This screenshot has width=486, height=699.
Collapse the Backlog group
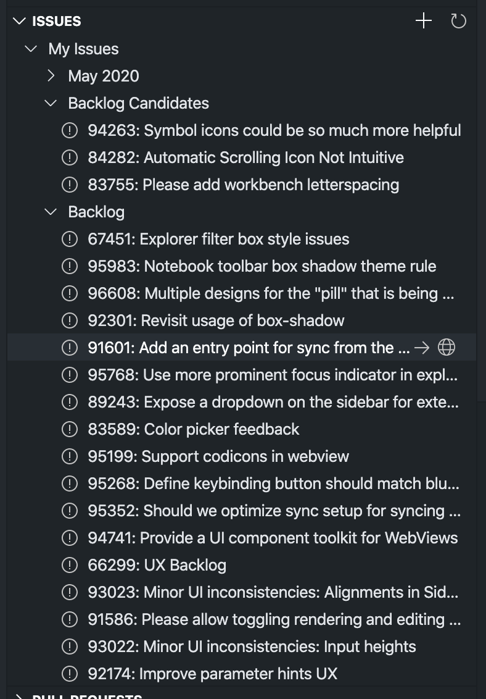[x=50, y=211]
